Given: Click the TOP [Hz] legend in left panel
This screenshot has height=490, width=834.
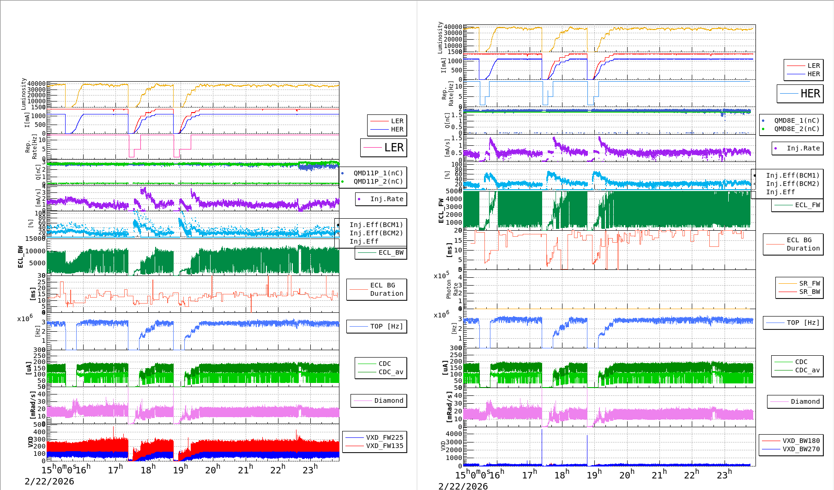Looking at the screenshot, I should pyautogui.click(x=386, y=326).
